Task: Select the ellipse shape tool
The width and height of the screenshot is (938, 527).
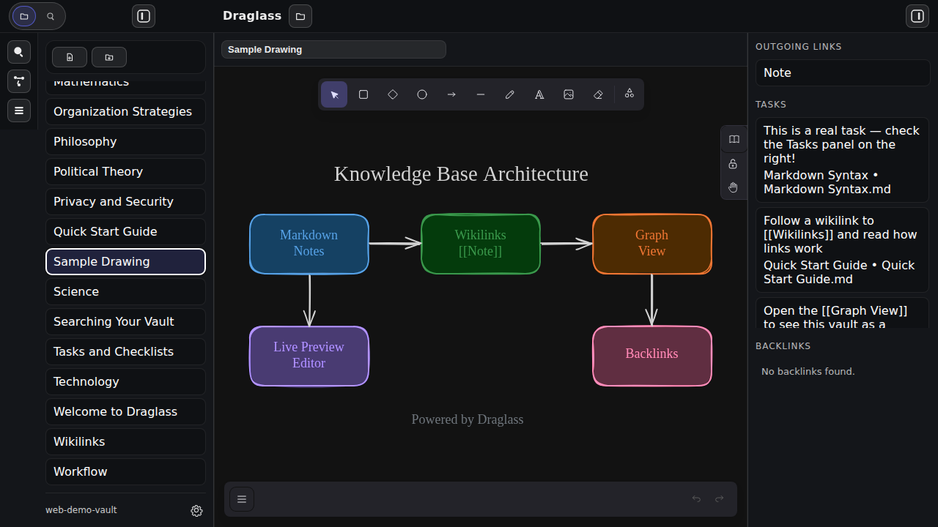Action: point(422,94)
